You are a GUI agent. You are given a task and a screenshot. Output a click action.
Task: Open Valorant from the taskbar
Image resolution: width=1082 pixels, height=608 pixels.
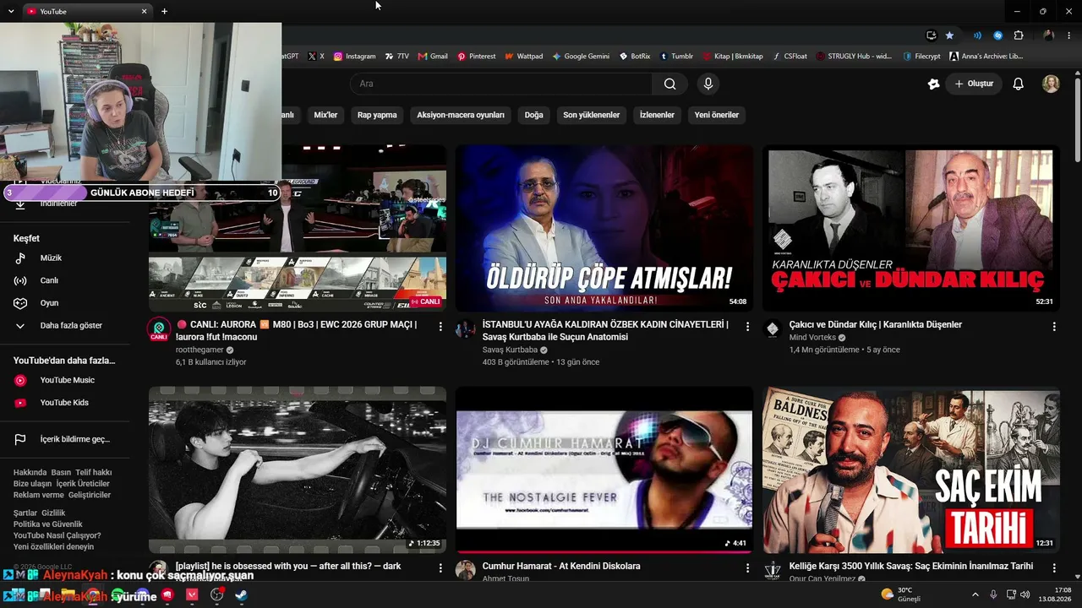point(192,594)
